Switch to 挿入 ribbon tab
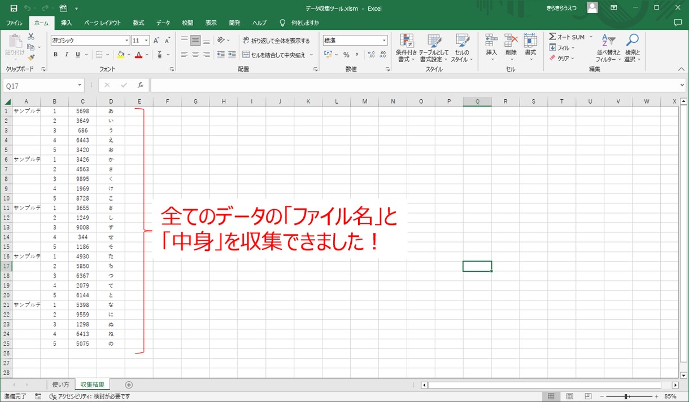The image size is (689, 402). pos(66,23)
